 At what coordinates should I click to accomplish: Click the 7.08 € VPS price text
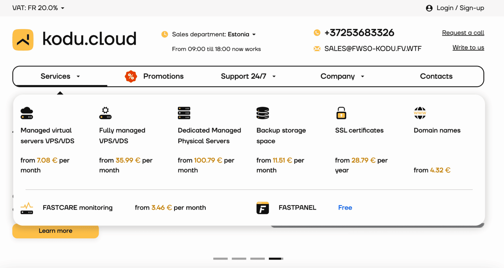tap(47, 160)
